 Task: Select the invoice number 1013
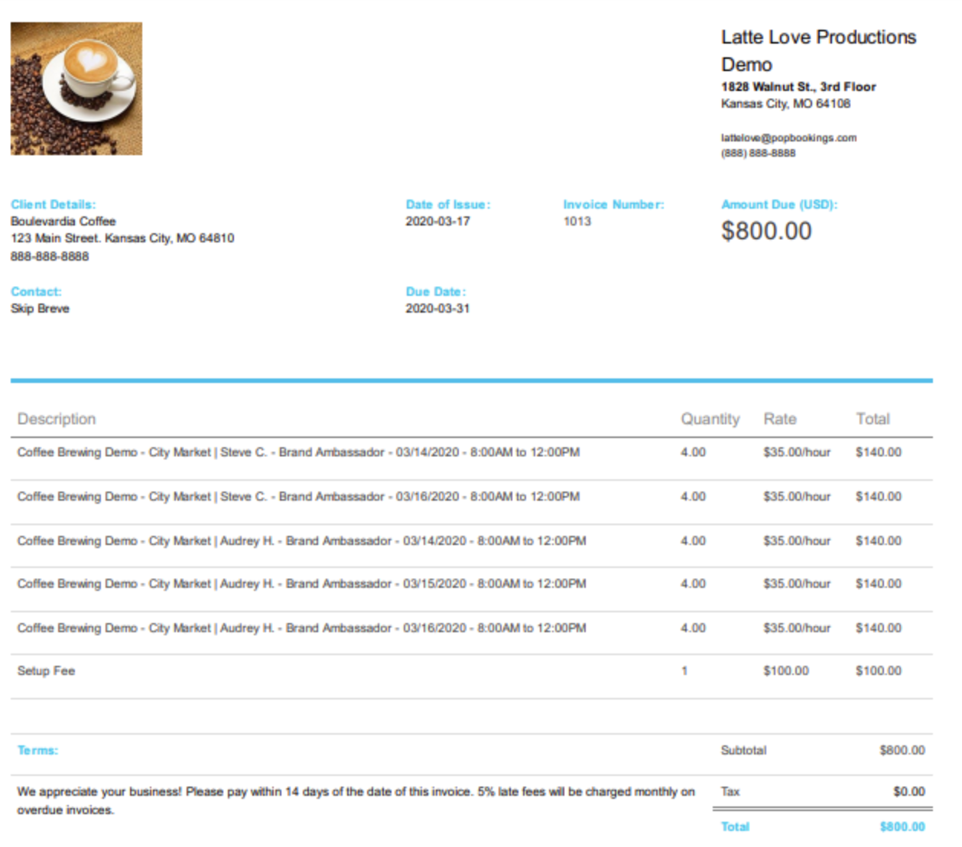pyautogui.click(x=577, y=221)
